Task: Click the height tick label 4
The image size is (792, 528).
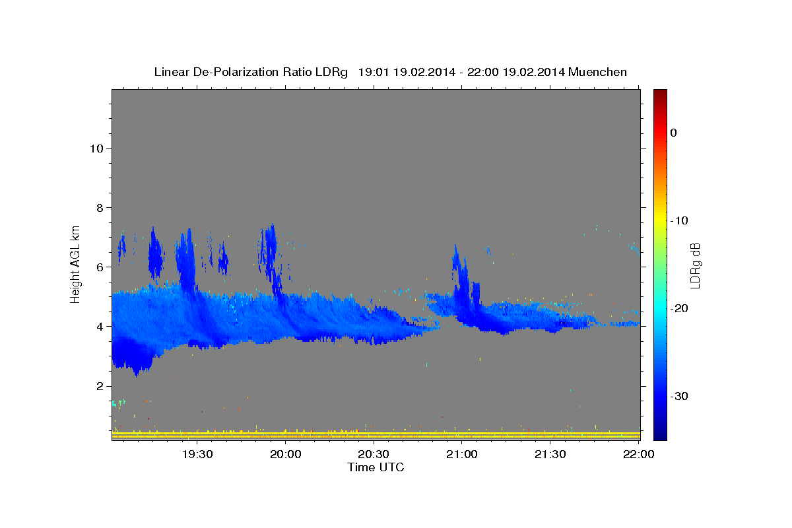Action: point(100,326)
